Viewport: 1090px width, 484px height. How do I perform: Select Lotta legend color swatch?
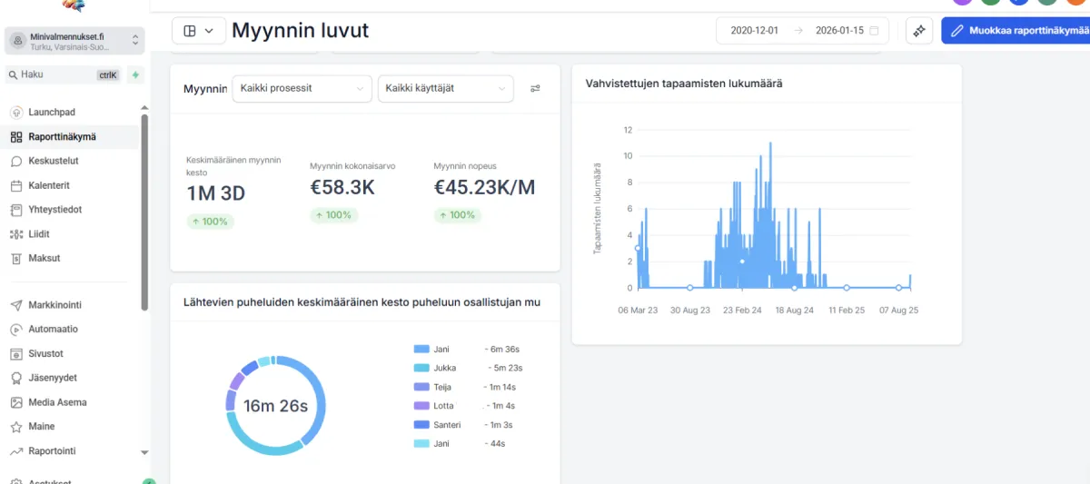[421, 406]
